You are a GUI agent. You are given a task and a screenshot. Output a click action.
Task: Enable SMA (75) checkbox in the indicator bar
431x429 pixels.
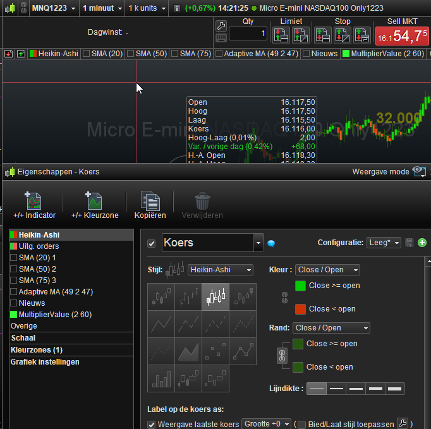[175, 54]
